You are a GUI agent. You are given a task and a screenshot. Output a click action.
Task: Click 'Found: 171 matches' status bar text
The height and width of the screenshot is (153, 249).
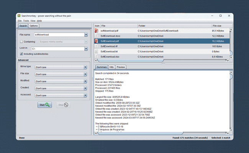pyautogui.click(x=190, y=138)
